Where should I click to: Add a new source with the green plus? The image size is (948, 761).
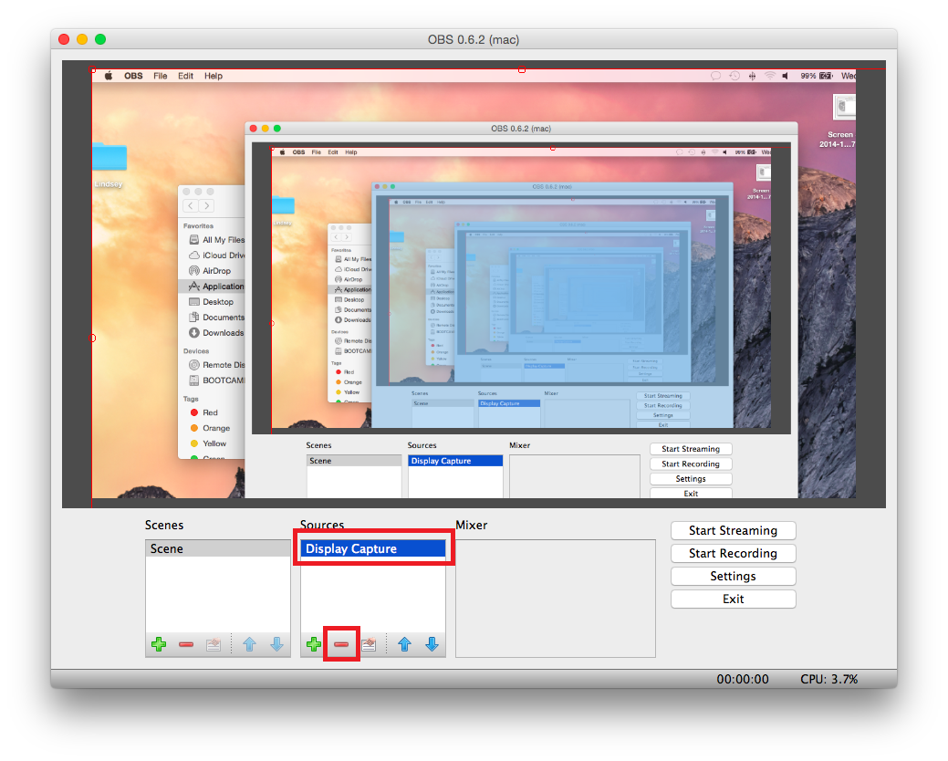coord(314,644)
